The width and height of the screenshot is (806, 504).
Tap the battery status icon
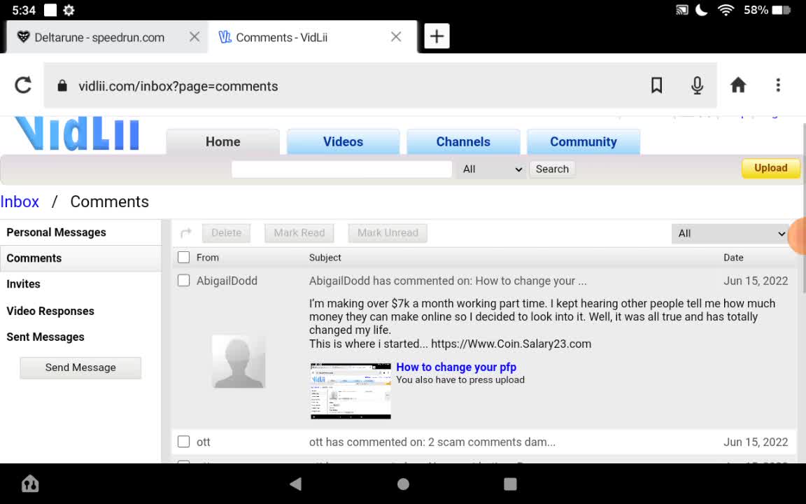pos(782,10)
